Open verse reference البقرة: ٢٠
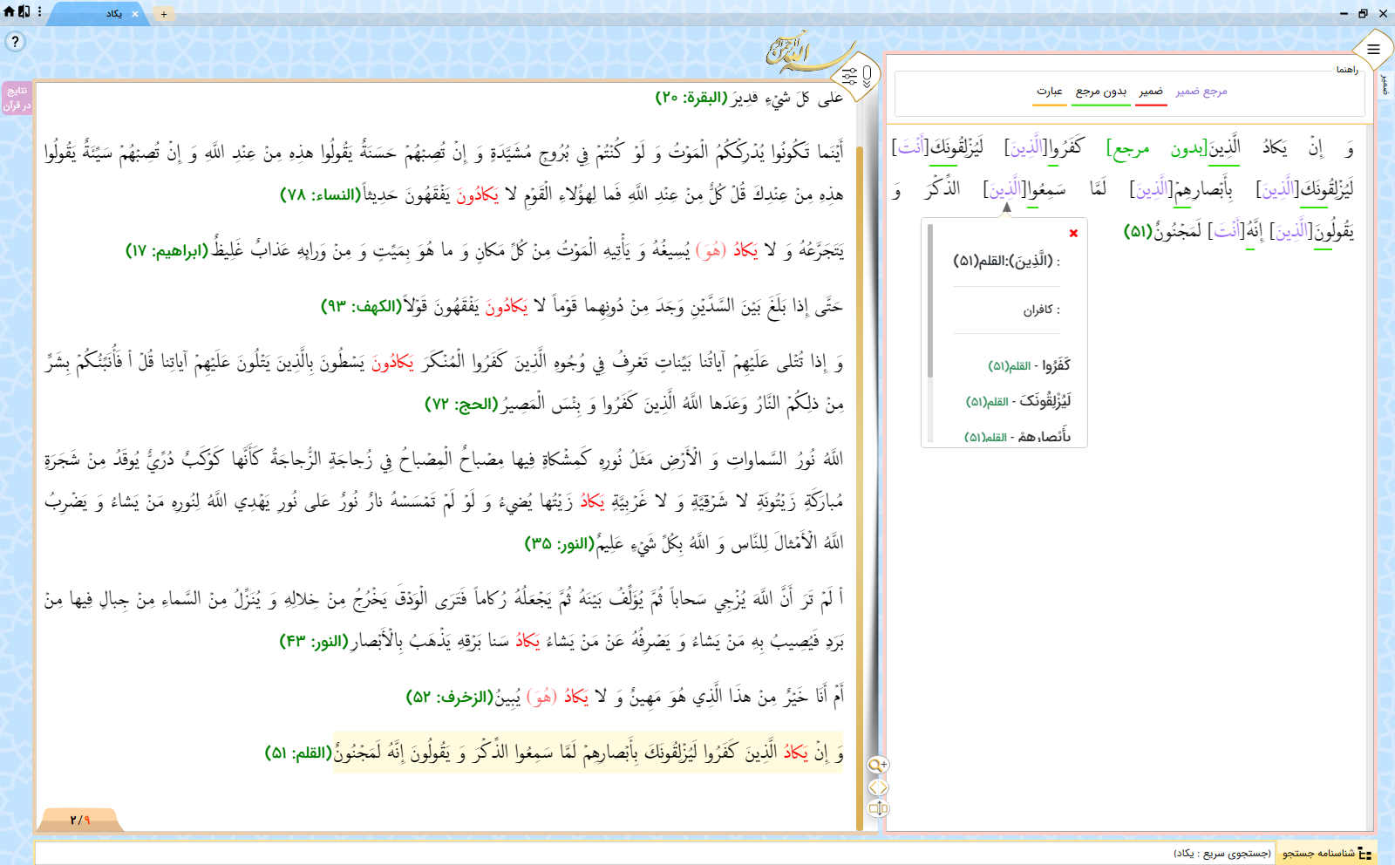Screen dimensions: 1395x865 [692, 98]
